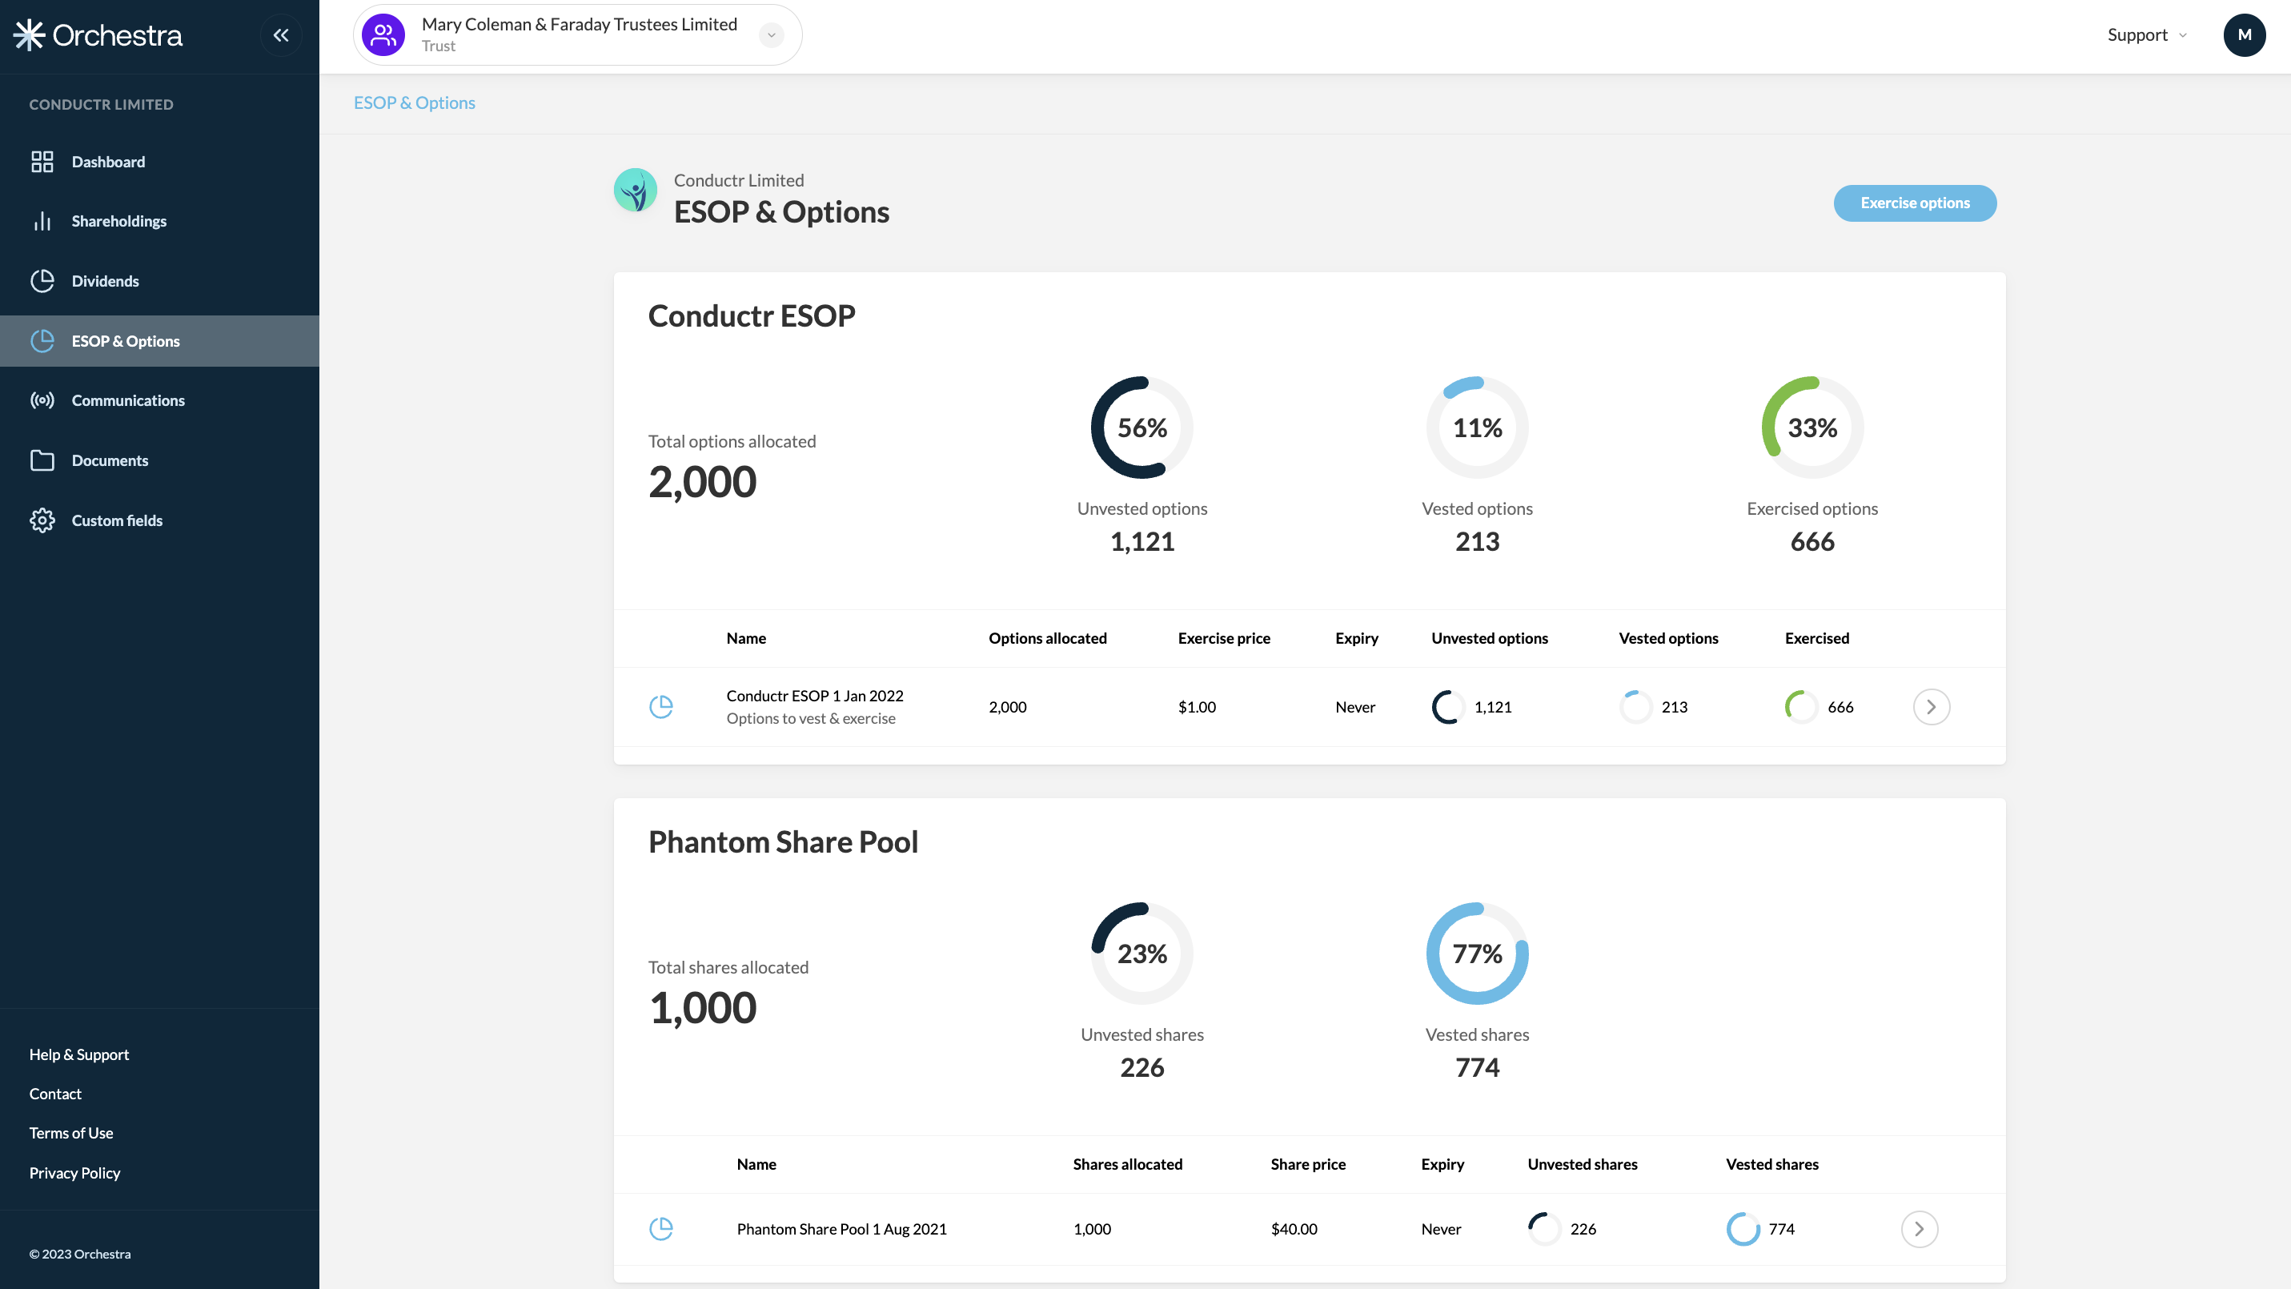Screen dimensions: 2291x1289
Task: Open Communications in the sidebar
Action: pos(159,400)
